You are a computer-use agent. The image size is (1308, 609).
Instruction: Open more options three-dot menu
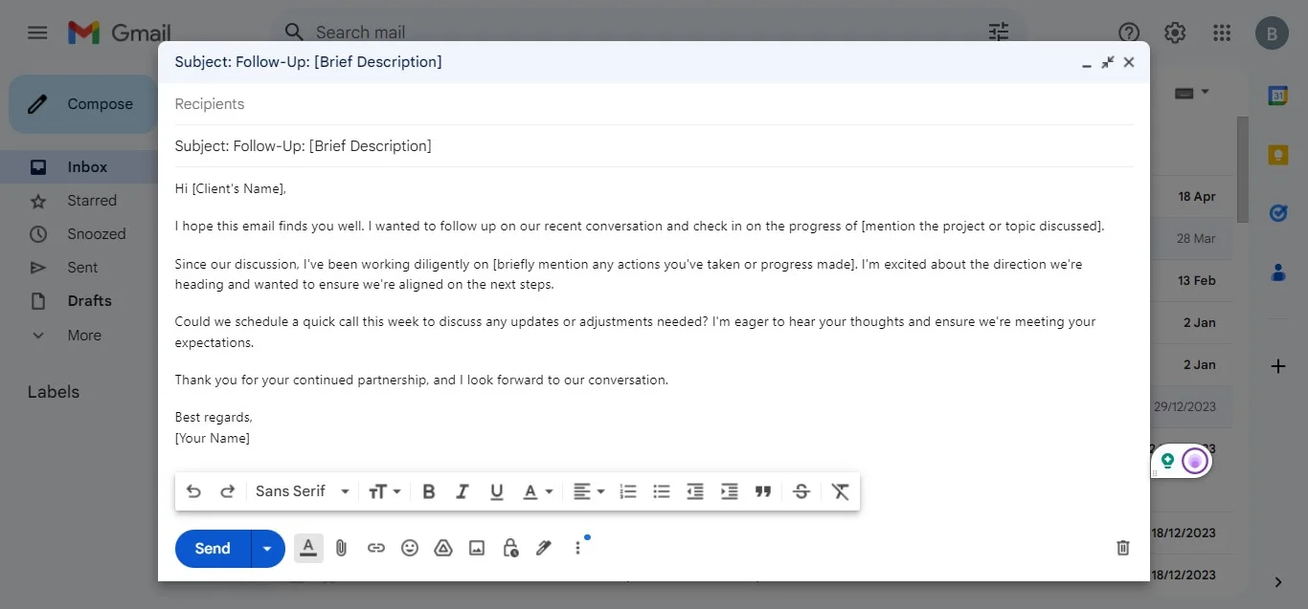pyautogui.click(x=577, y=548)
